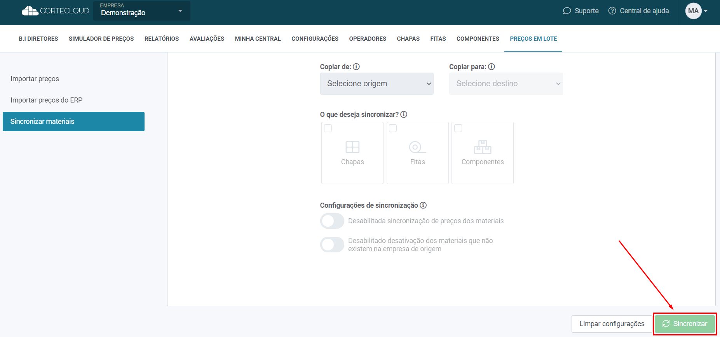This screenshot has height=337, width=720.
Task: Select the Componentes material card
Action: (x=483, y=153)
